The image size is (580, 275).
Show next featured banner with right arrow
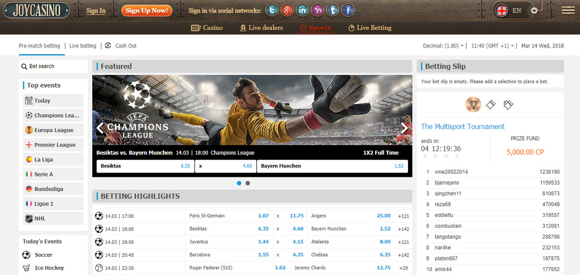point(405,128)
